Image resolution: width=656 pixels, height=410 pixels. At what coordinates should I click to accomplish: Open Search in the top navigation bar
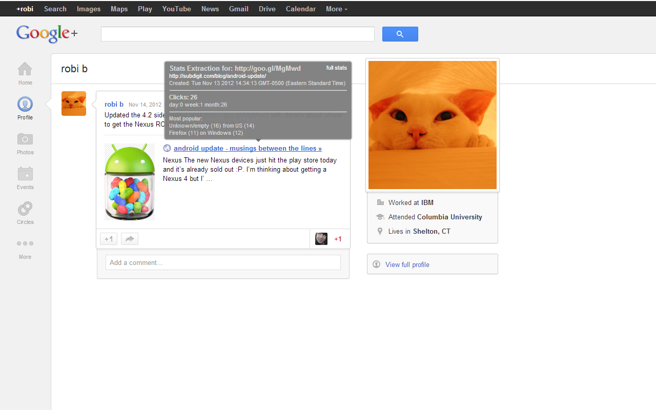pyautogui.click(x=55, y=9)
